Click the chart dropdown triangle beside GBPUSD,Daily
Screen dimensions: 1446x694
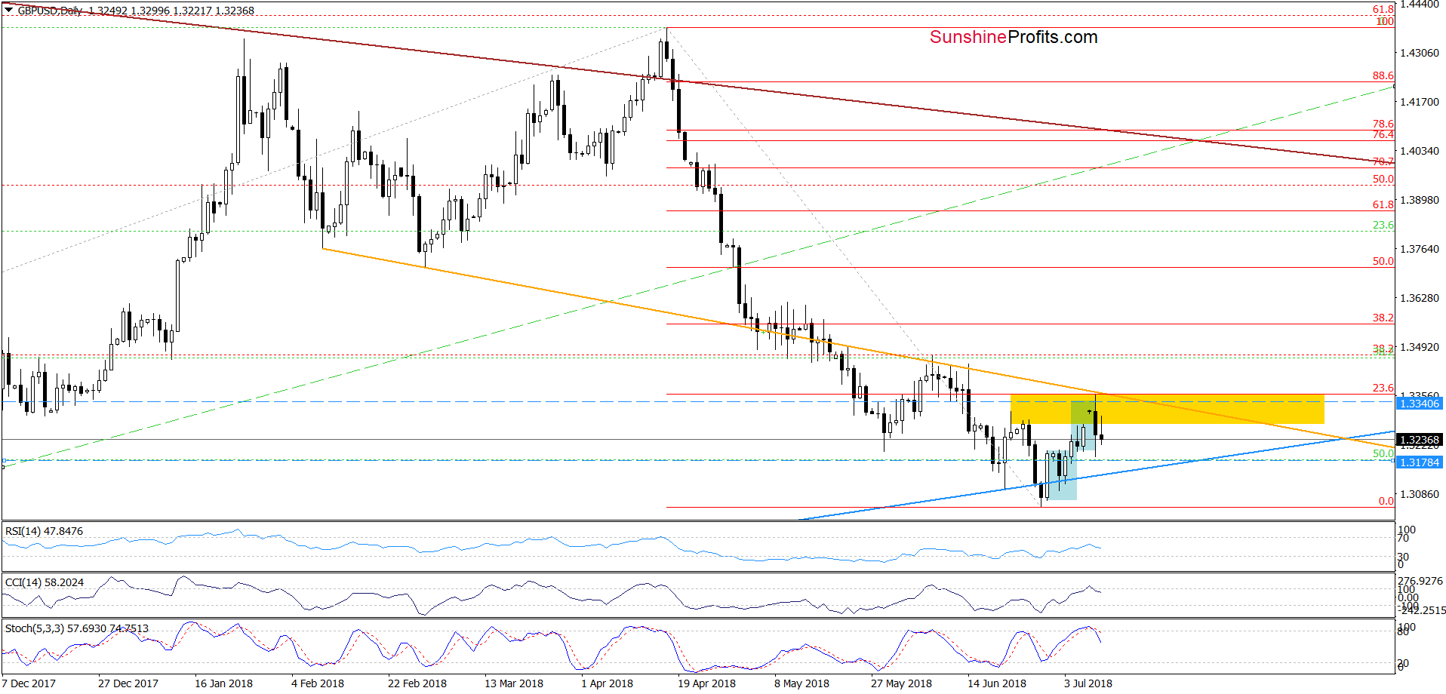coord(8,11)
